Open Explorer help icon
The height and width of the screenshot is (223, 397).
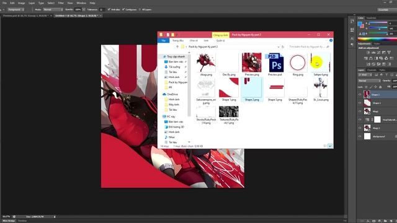point(331,40)
